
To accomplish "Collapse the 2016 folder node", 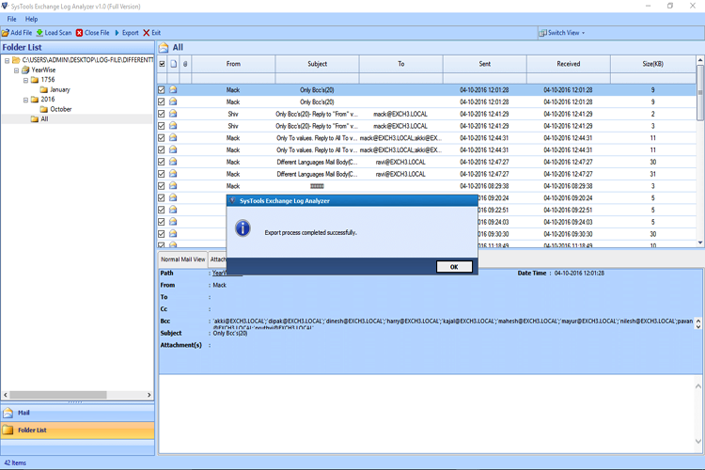I will point(25,100).
